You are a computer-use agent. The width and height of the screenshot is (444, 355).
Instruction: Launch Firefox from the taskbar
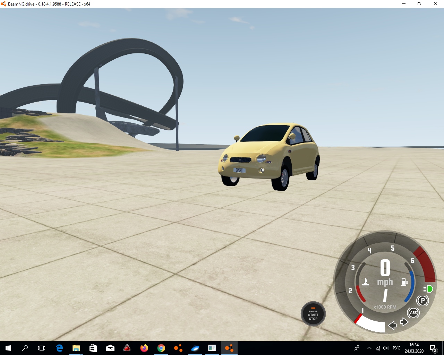point(144,348)
